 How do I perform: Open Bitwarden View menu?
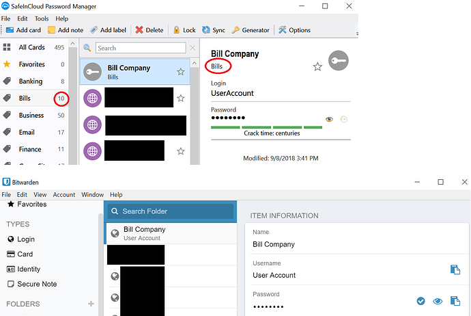[x=40, y=195]
